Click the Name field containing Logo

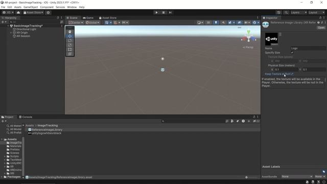tap(308, 48)
